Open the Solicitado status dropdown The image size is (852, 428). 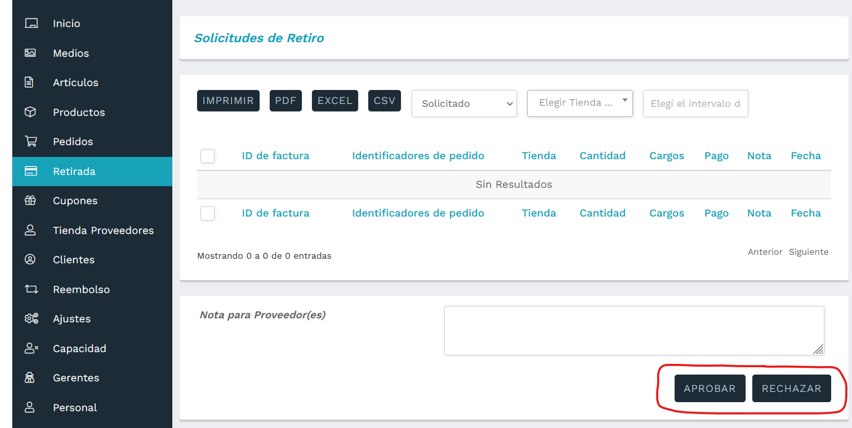click(464, 103)
